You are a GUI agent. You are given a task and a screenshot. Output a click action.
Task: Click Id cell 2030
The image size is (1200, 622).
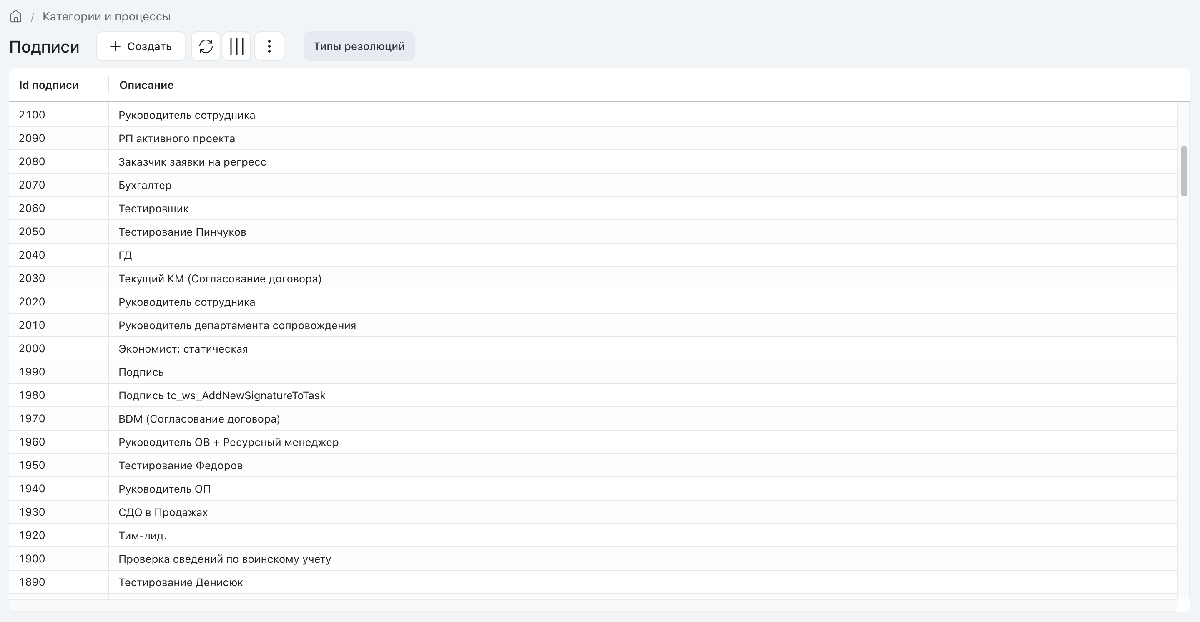(59, 279)
